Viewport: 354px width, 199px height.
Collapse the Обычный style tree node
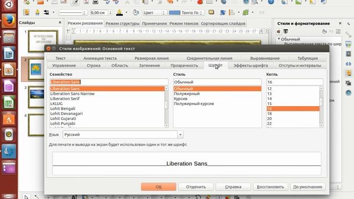click(279, 39)
